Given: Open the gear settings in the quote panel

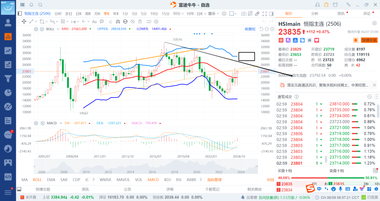Looking at the screenshot, I should click(374, 23).
